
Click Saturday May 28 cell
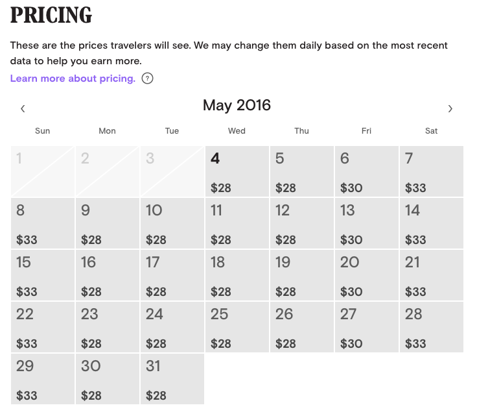point(431,327)
